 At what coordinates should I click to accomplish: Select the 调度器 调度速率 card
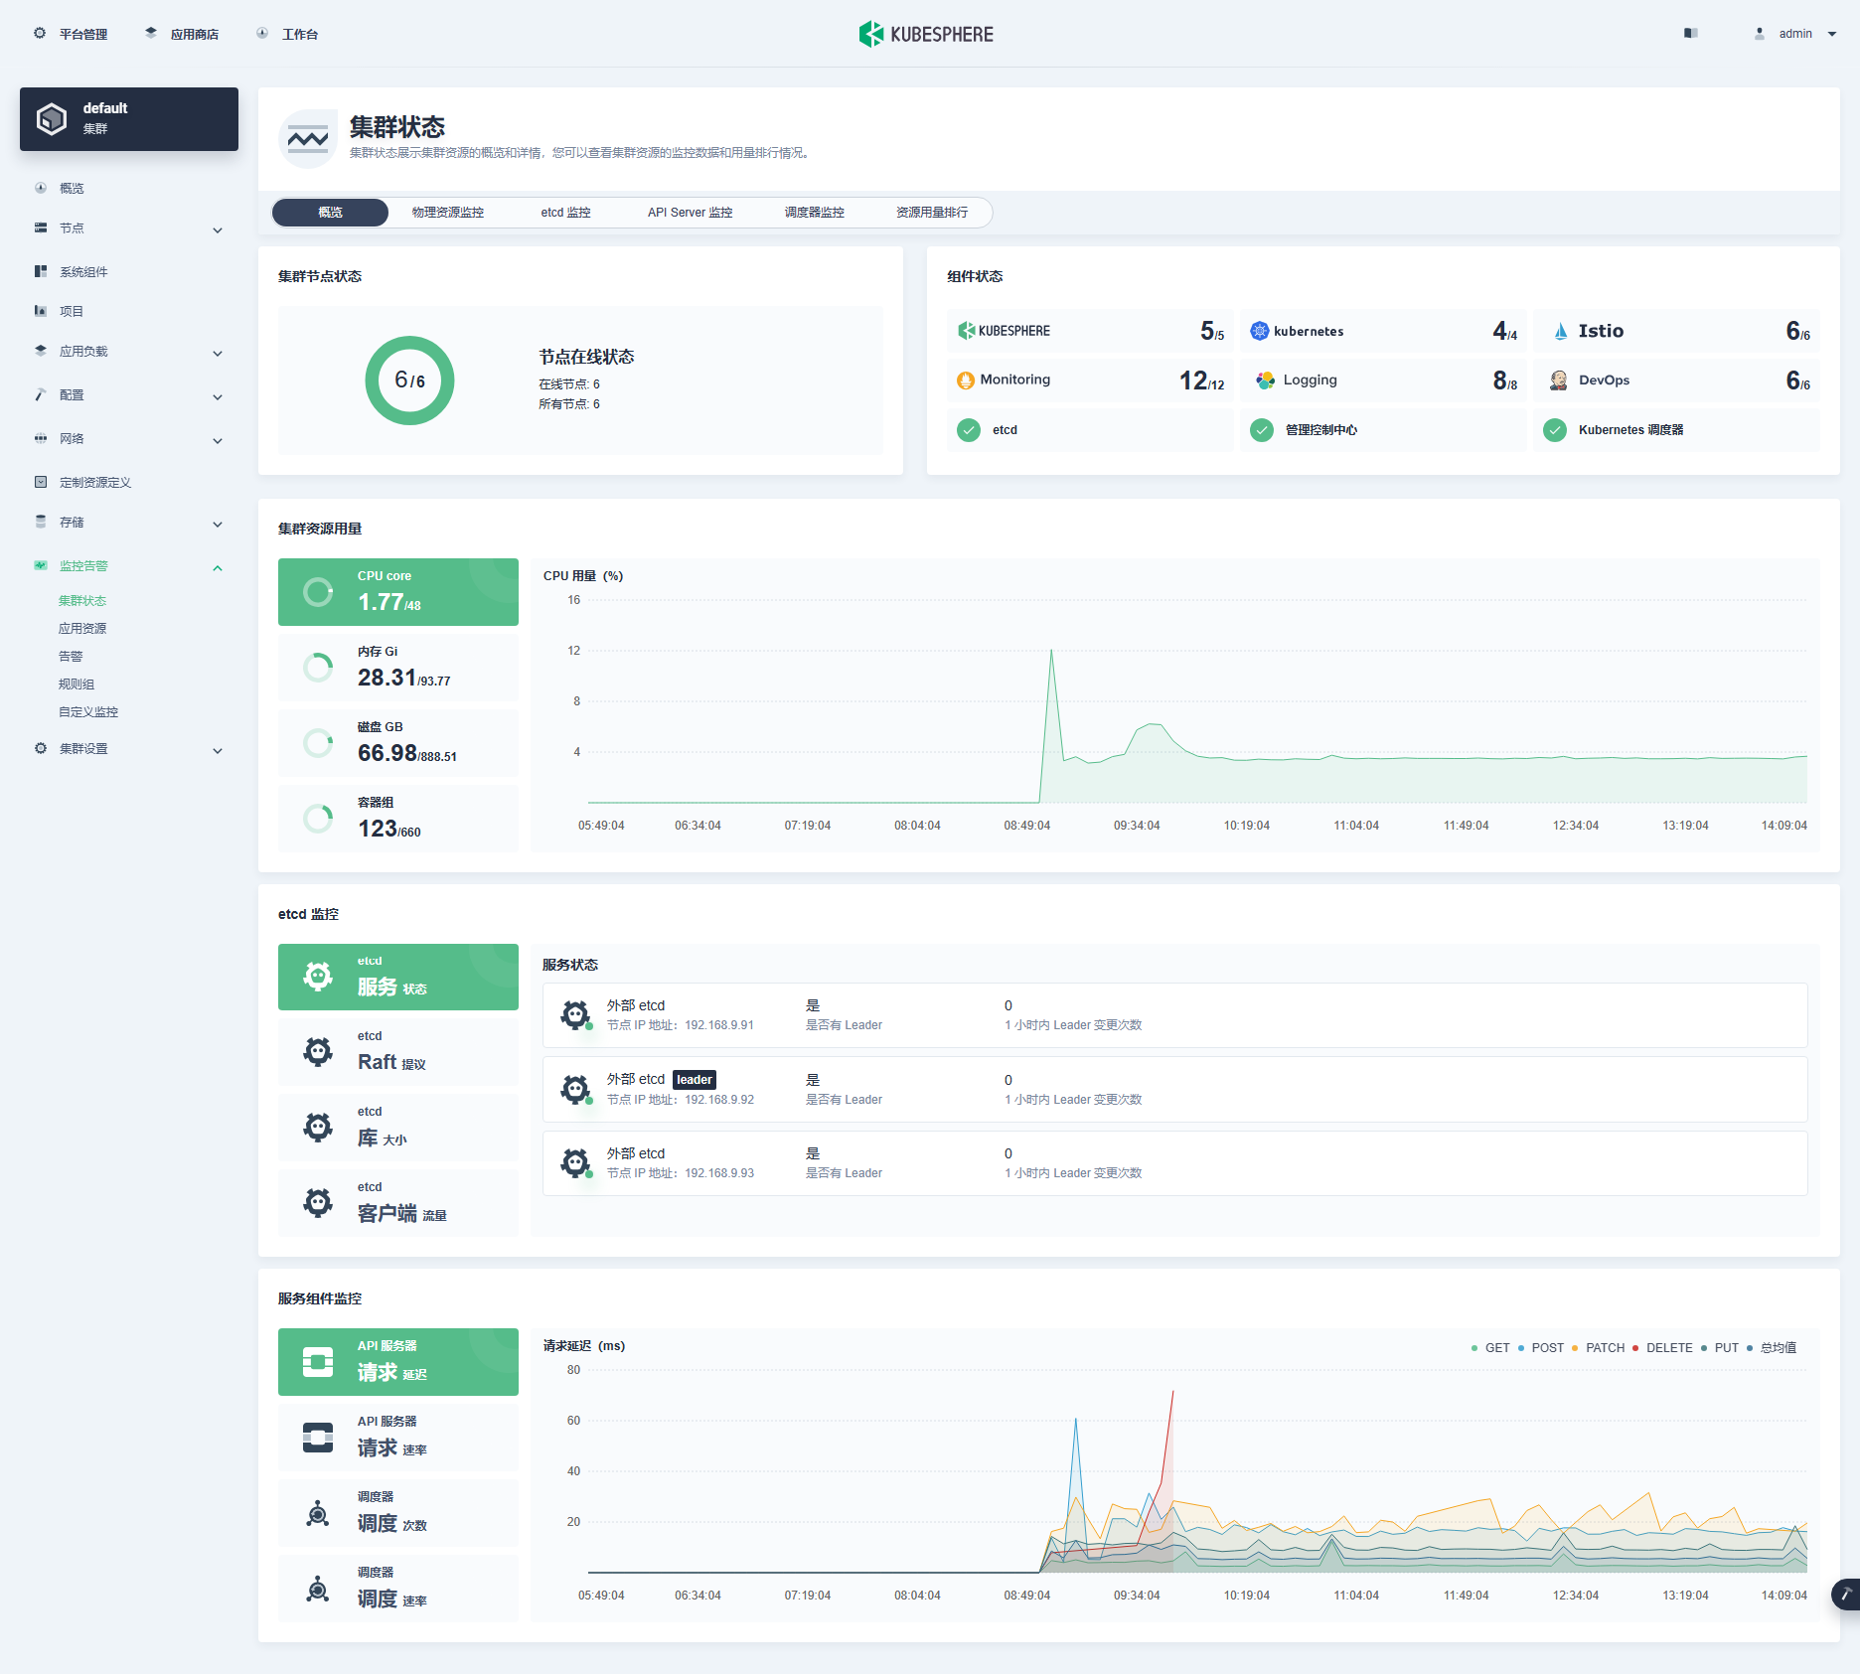click(397, 1589)
